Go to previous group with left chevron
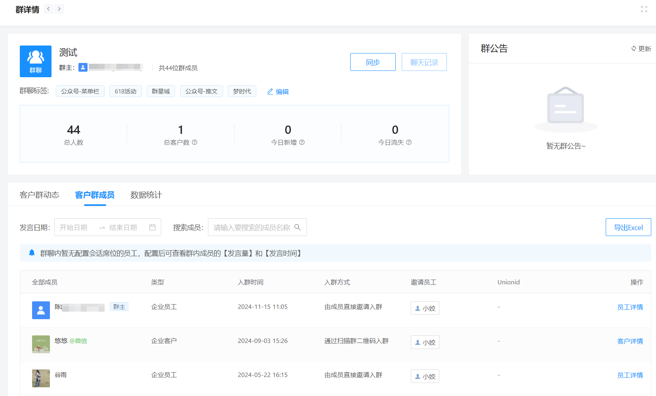Screen dimensions: 656x396 48,9
